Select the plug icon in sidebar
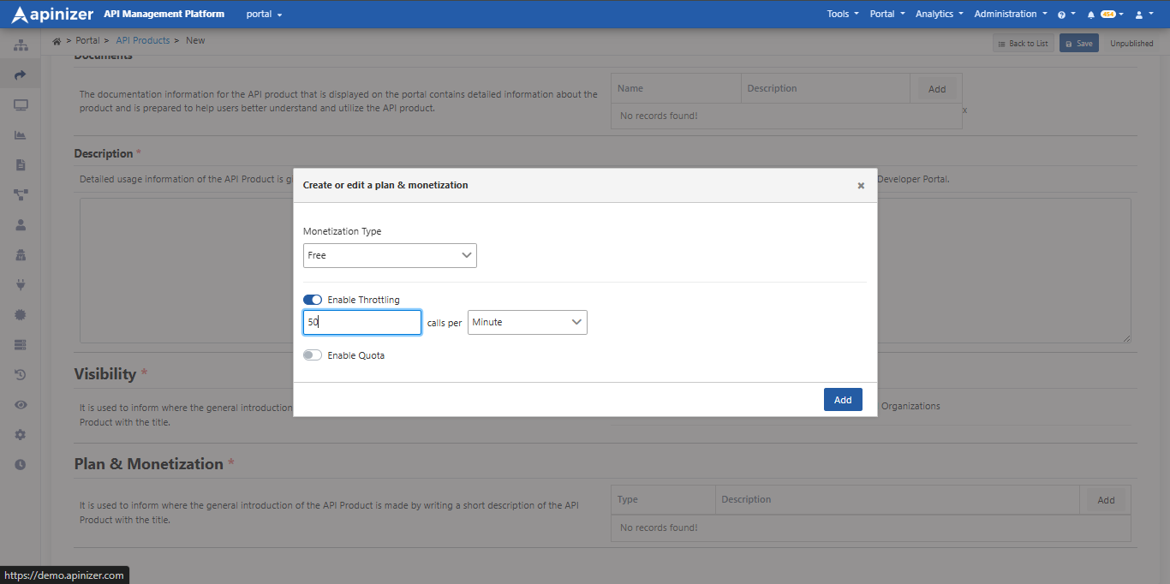The image size is (1170, 584). (x=21, y=284)
